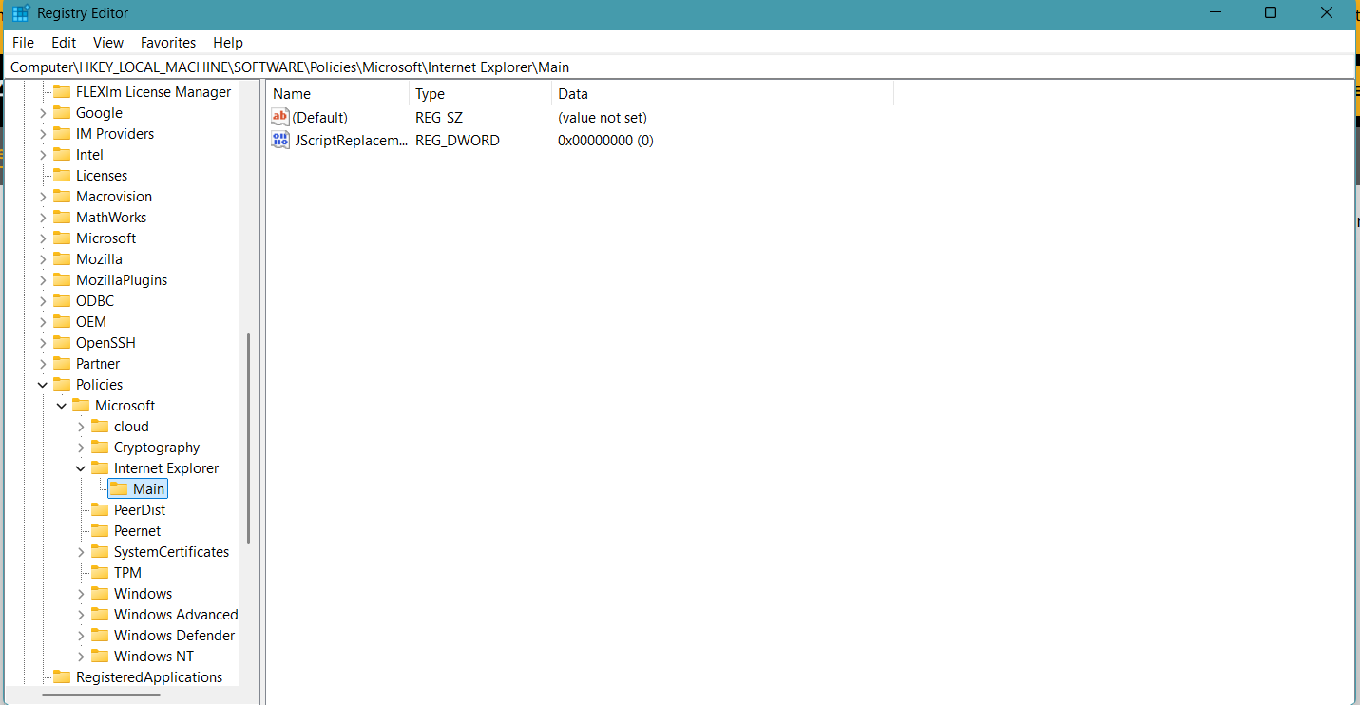Click the Registry Editor title bar icon

pos(20,13)
